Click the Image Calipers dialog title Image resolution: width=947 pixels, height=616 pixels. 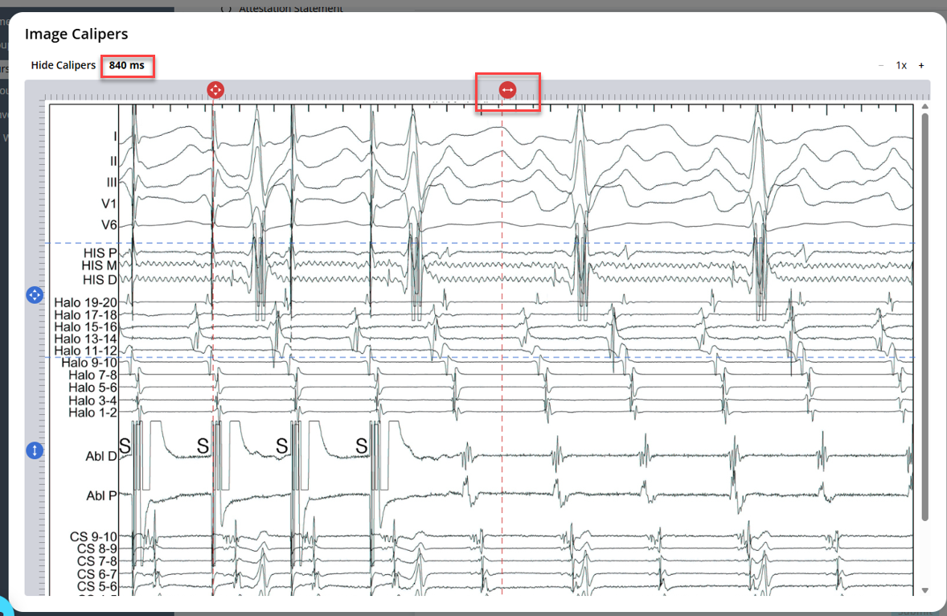[76, 34]
